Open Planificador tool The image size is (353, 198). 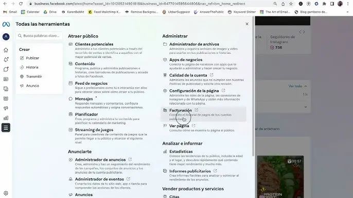[86, 114]
